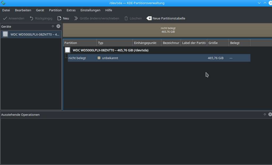Close the Geräte panel
Viewport: 272px width, 165px height.
pyautogui.click(x=58, y=26)
